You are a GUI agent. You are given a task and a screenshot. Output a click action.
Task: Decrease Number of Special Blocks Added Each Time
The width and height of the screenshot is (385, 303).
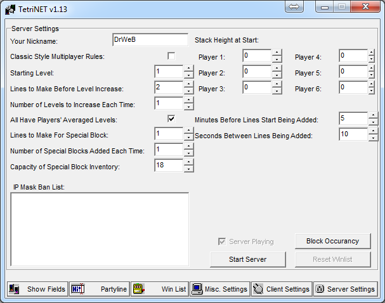[x=188, y=153]
